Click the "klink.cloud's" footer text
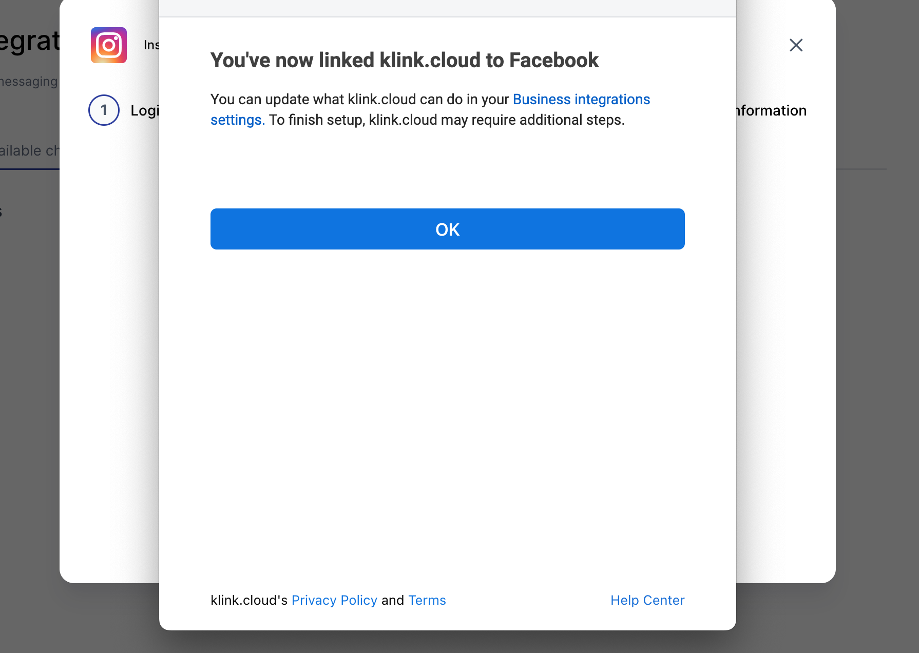 click(x=248, y=600)
